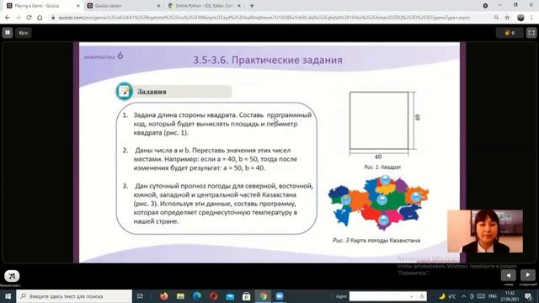Image resolution: width=539 pixels, height=303 pixels.
Task: Switch to Chrome in taskbar
Action: point(263,296)
